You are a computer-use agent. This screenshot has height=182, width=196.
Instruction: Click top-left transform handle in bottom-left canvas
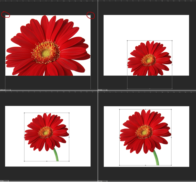(24, 113)
